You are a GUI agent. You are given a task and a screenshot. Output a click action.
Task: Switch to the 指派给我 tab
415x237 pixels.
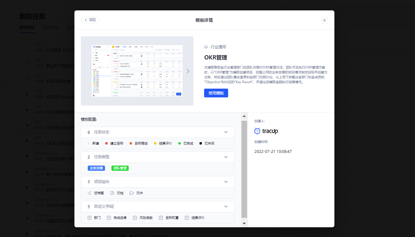tap(51, 27)
